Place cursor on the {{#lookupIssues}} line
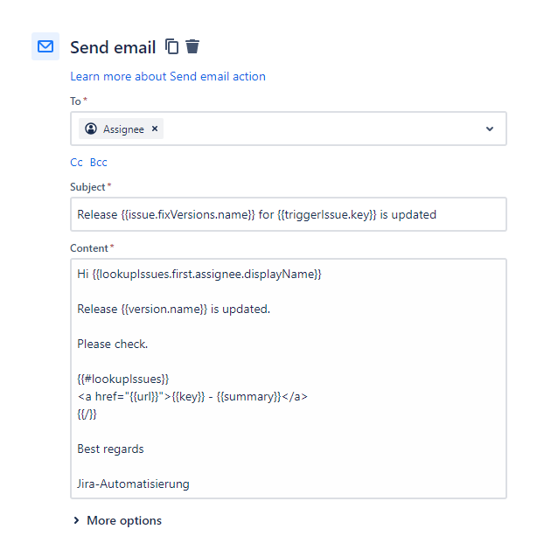 click(123, 379)
